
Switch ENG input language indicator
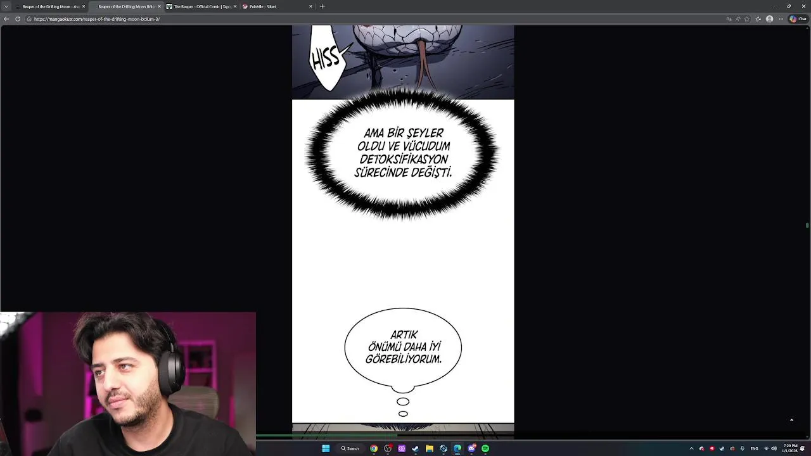[x=754, y=448]
